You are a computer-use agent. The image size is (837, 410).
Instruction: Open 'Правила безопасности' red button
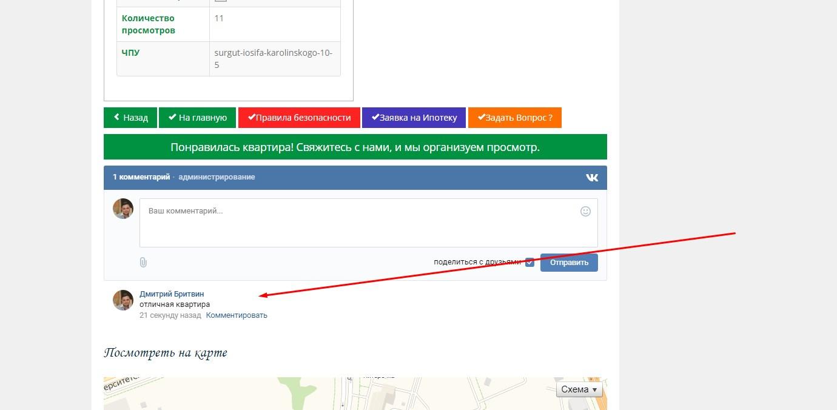tap(299, 118)
